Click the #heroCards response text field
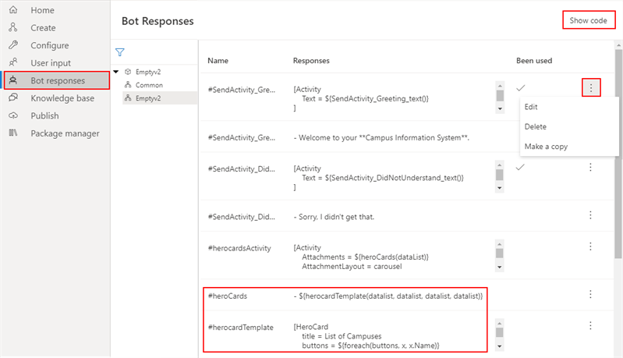The height and width of the screenshot is (358, 623). pos(390,296)
